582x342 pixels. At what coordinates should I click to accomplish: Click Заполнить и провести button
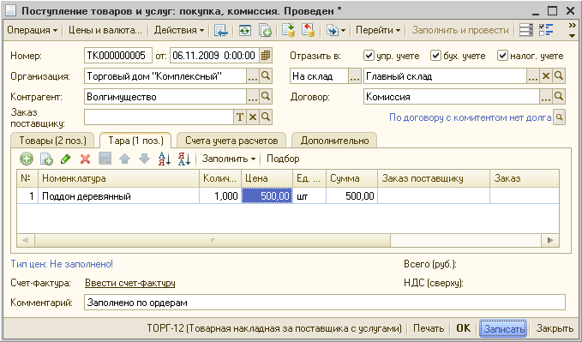pyautogui.click(x=460, y=30)
